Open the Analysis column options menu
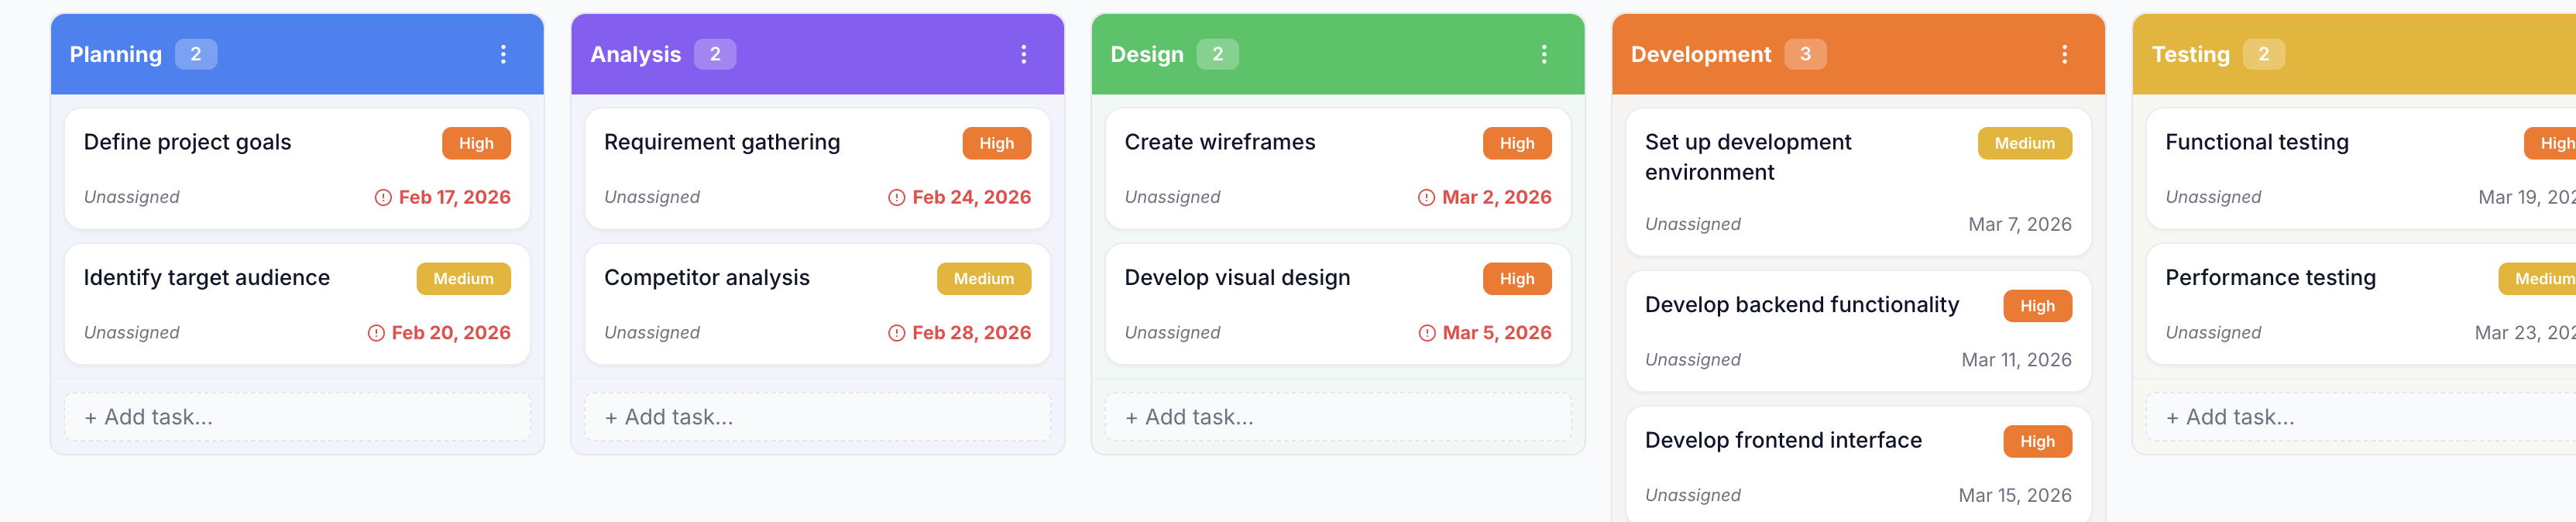The image size is (2576, 522). click(x=1023, y=54)
